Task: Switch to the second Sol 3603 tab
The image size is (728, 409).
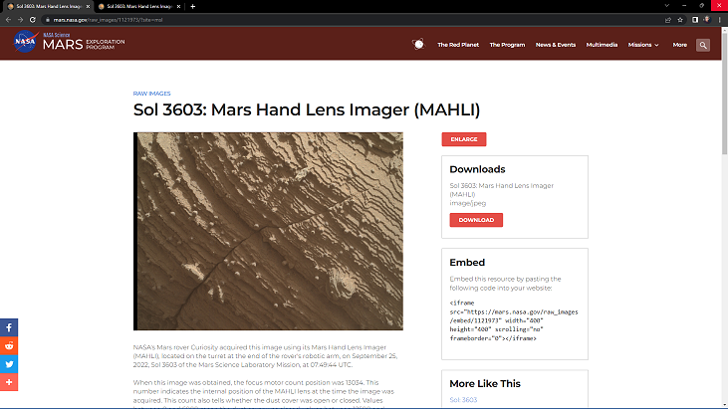Action: (138, 7)
